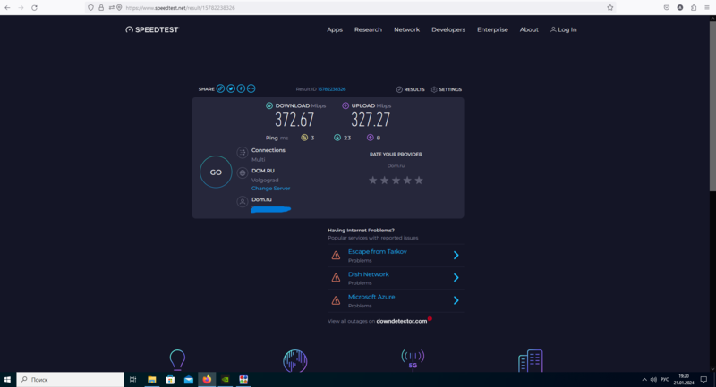Bookmark this page with the star

pyautogui.click(x=610, y=8)
